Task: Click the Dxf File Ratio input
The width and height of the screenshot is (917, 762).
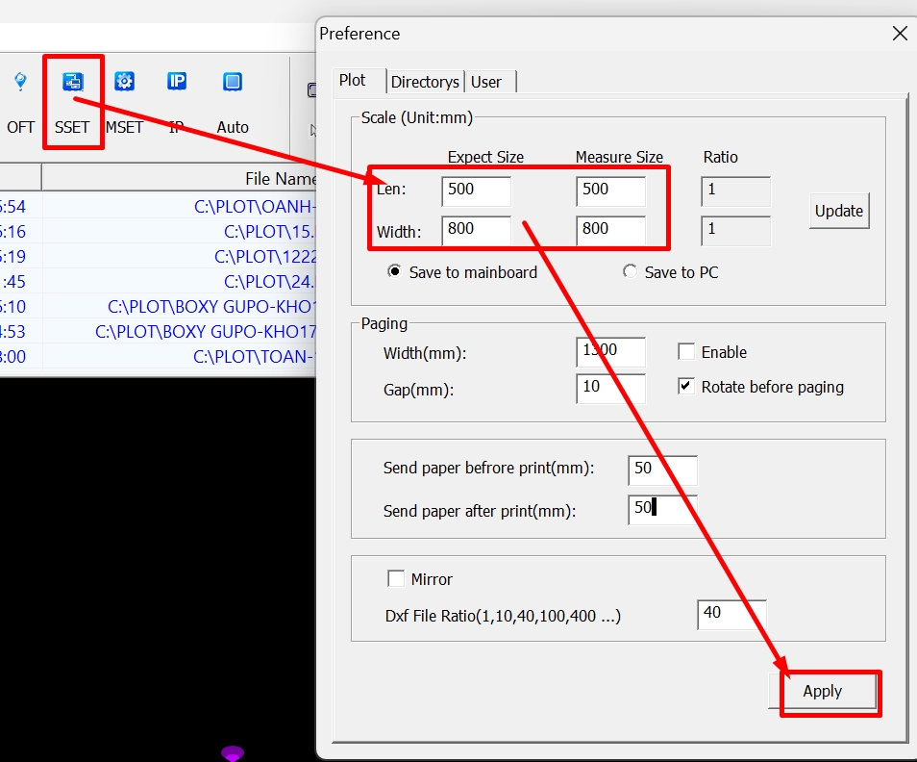Action: pos(731,613)
